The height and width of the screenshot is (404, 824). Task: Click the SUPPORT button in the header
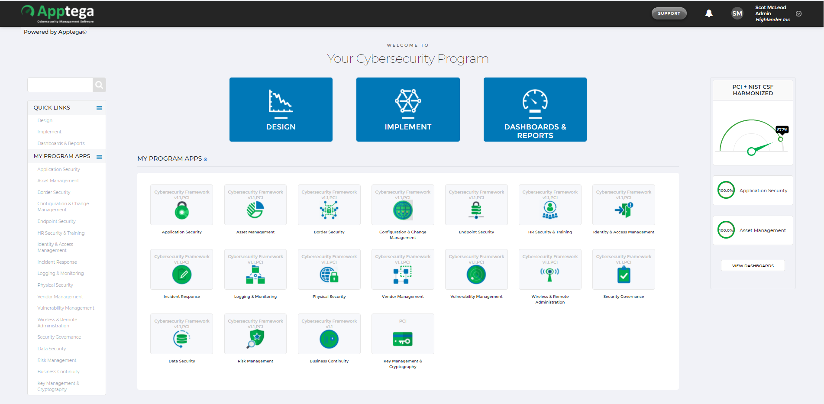[x=669, y=13]
